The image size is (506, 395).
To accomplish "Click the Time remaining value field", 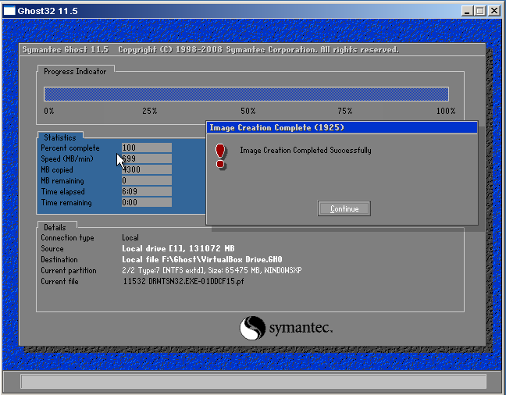I will click(x=147, y=202).
